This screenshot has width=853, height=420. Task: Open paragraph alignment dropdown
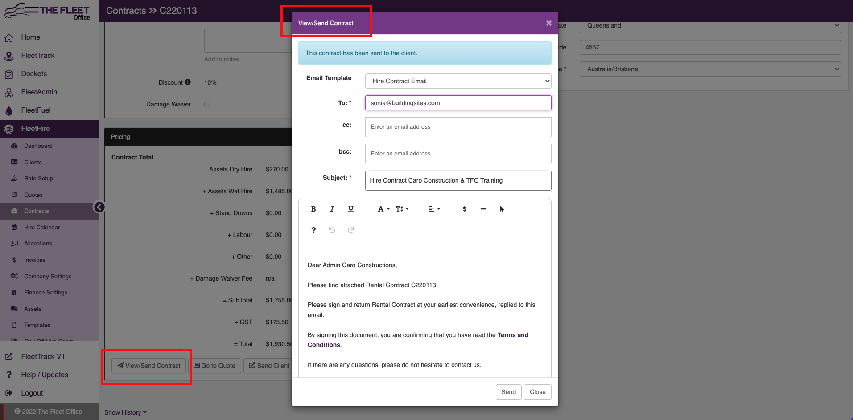[434, 209]
